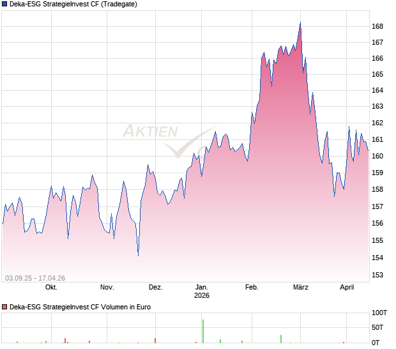The height and width of the screenshot is (349, 396).
Task: Click price axis value 160
Action: pyautogui.click(x=377, y=156)
